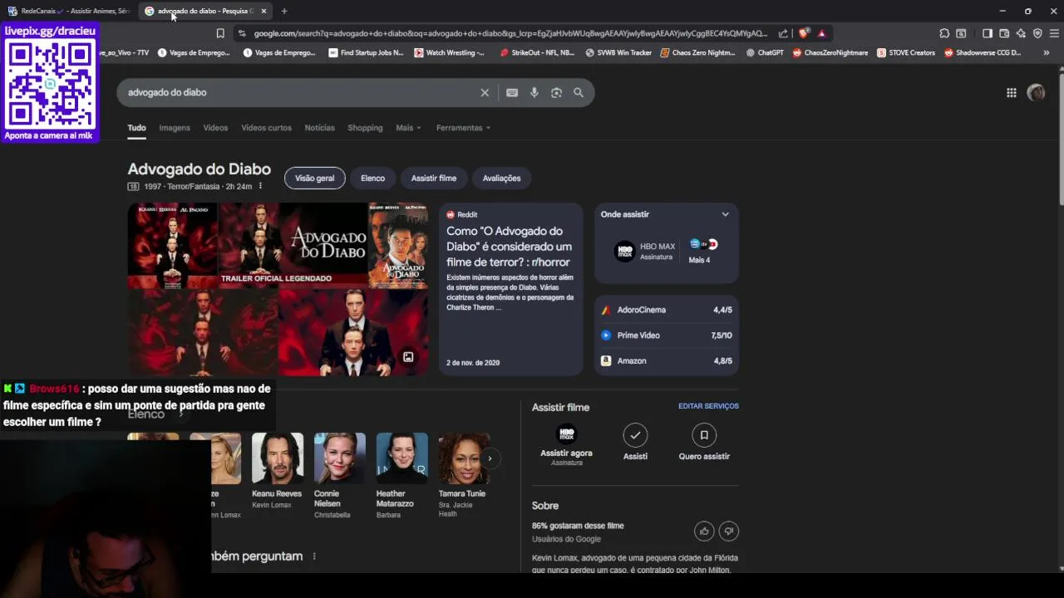Collapse the Onde assistir panel
Viewport: 1064px width, 598px height.
pyautogui.click(x=725, y=214)
